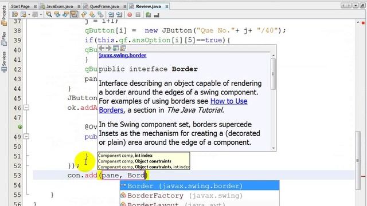Open the Services side panel

[4, 62]
